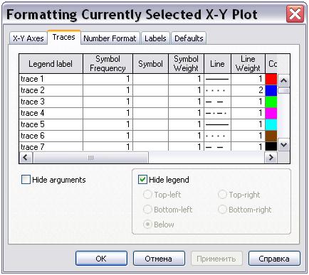Edit the trace 5 legend label field
This screenshot has height=275, width=309.
pos(51,124)
